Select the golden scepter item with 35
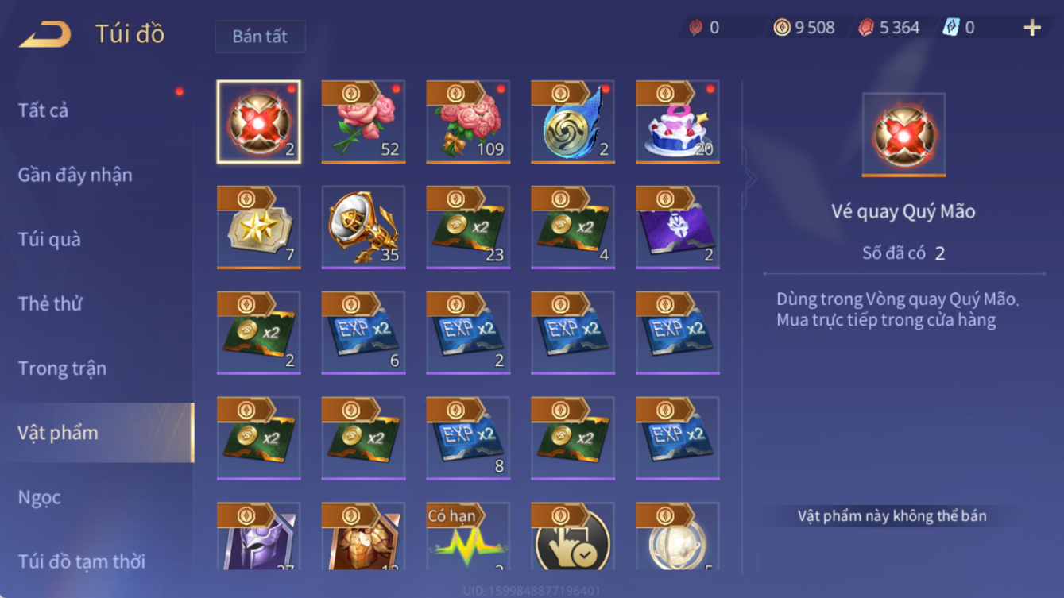1064x598 pixels. (363, 228)
